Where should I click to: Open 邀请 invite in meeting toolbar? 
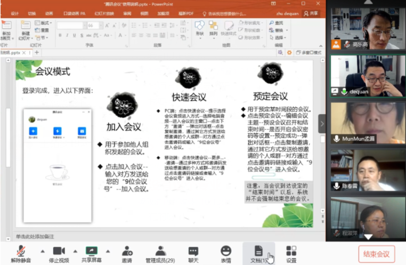click(x=127, y=254)
